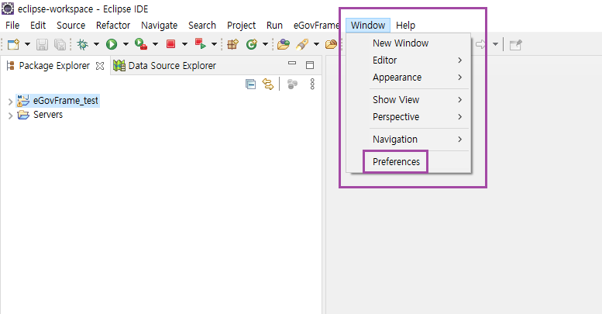602x314 pixels.
Task: Click the red Stop square icon
Action: coord(171,44)
